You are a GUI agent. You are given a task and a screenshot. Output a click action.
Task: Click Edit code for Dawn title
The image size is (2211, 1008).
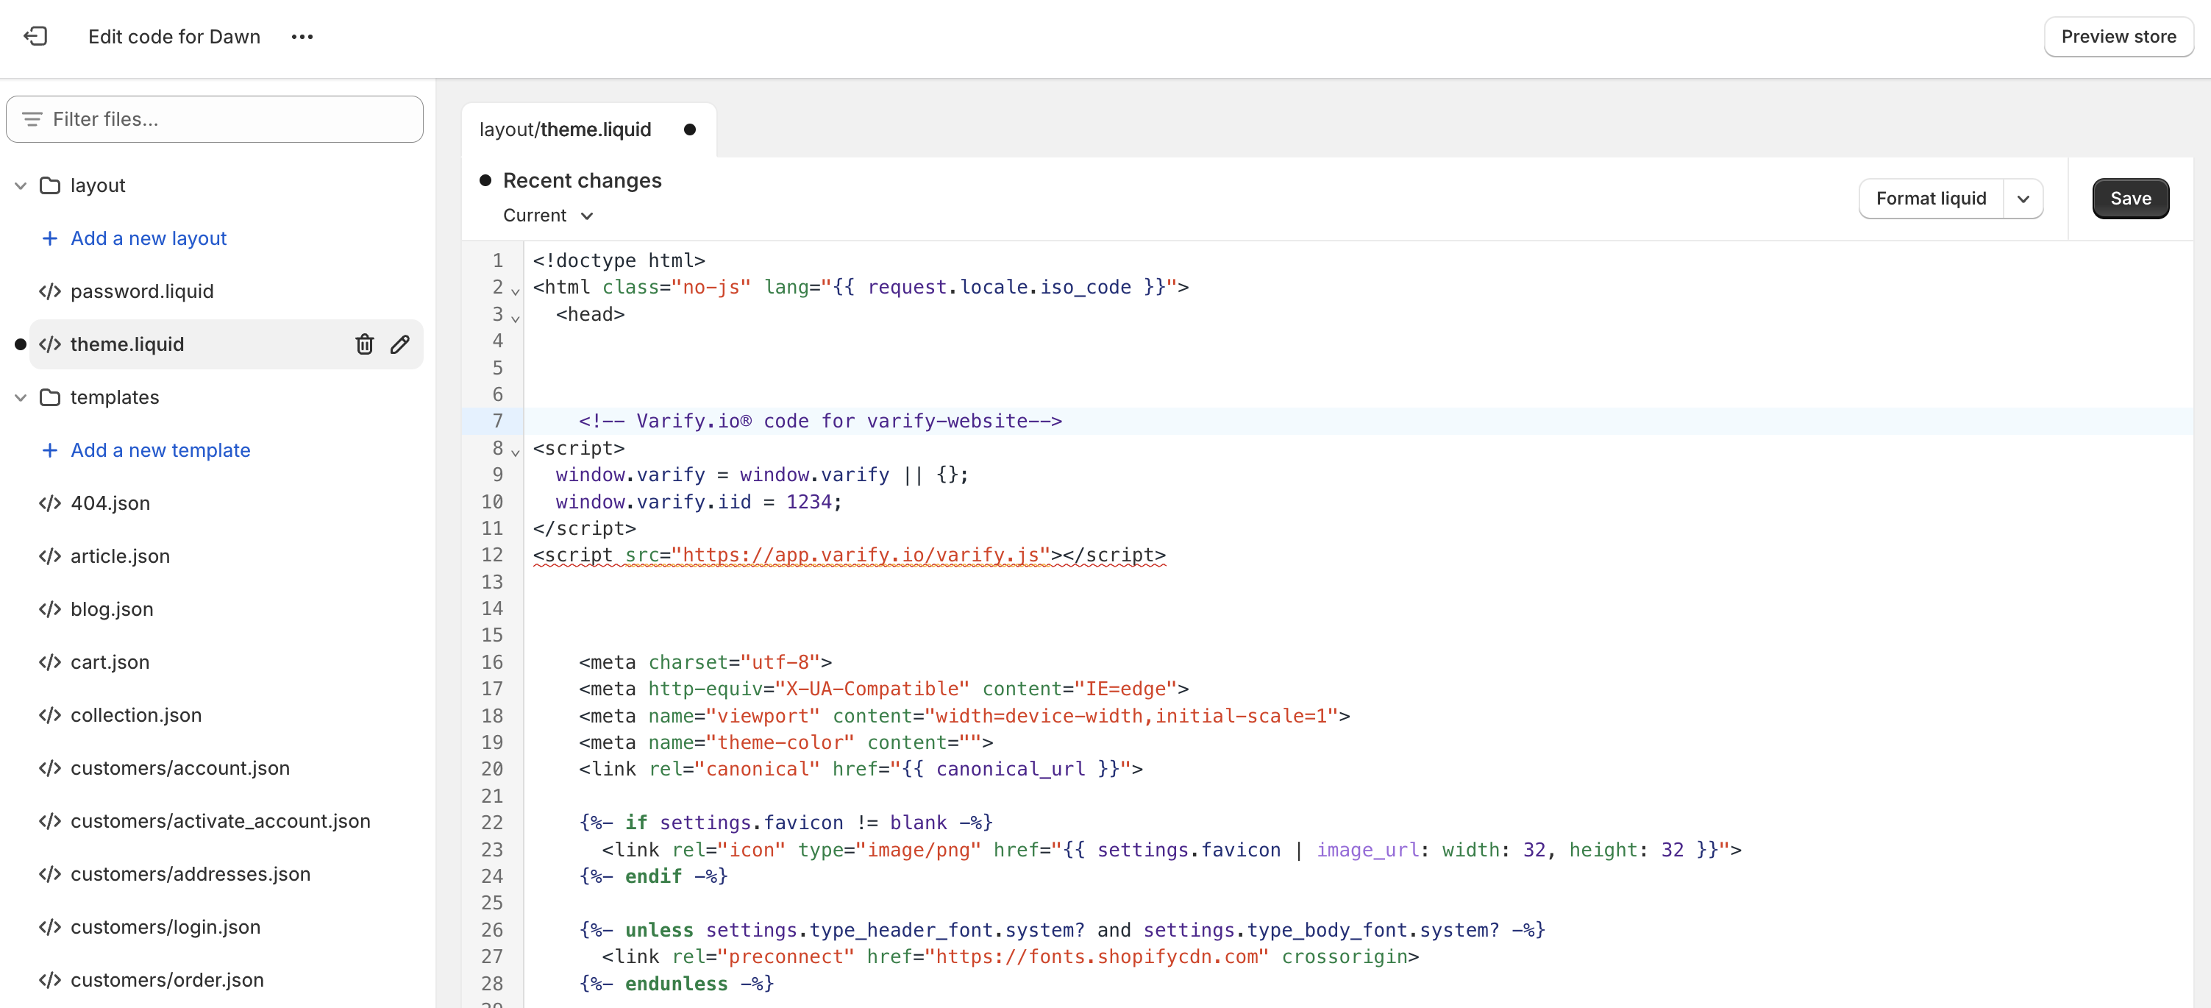[x=174, y=37]
